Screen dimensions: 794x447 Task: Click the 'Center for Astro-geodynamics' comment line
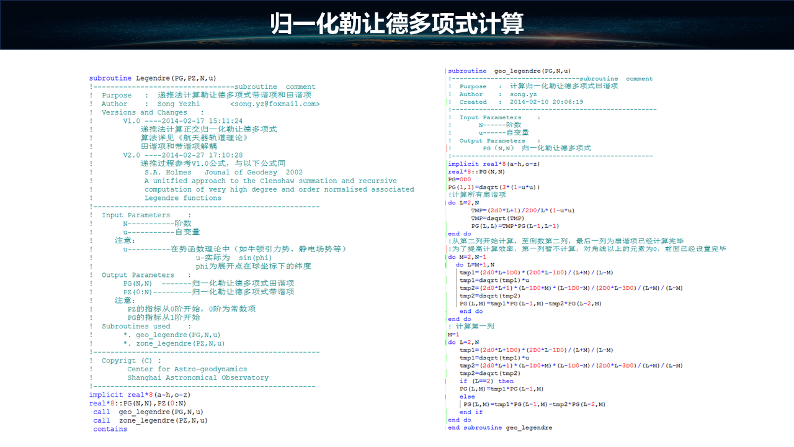(187, 369)
